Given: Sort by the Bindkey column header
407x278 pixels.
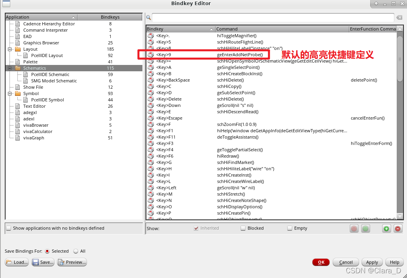Looking at the screenshot, I should pyautogui.click(x=180, y=29).
